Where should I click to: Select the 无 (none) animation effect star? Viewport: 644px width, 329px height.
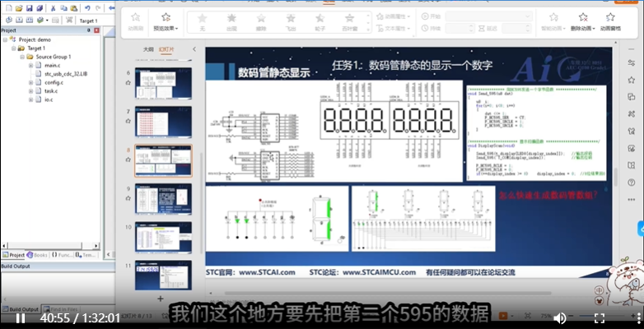[202, 21]
